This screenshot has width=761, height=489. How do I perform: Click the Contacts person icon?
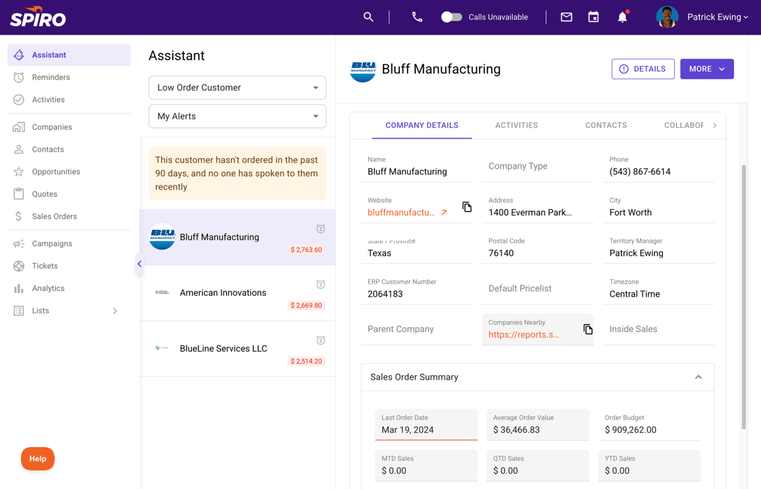19,149
